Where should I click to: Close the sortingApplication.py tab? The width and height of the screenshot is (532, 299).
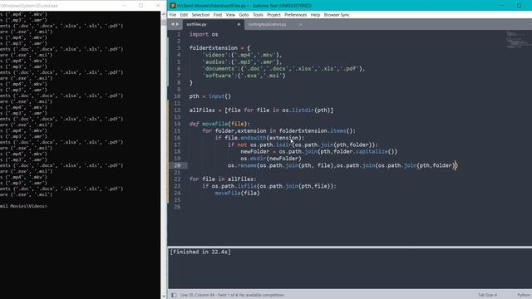tap(300, 24)
